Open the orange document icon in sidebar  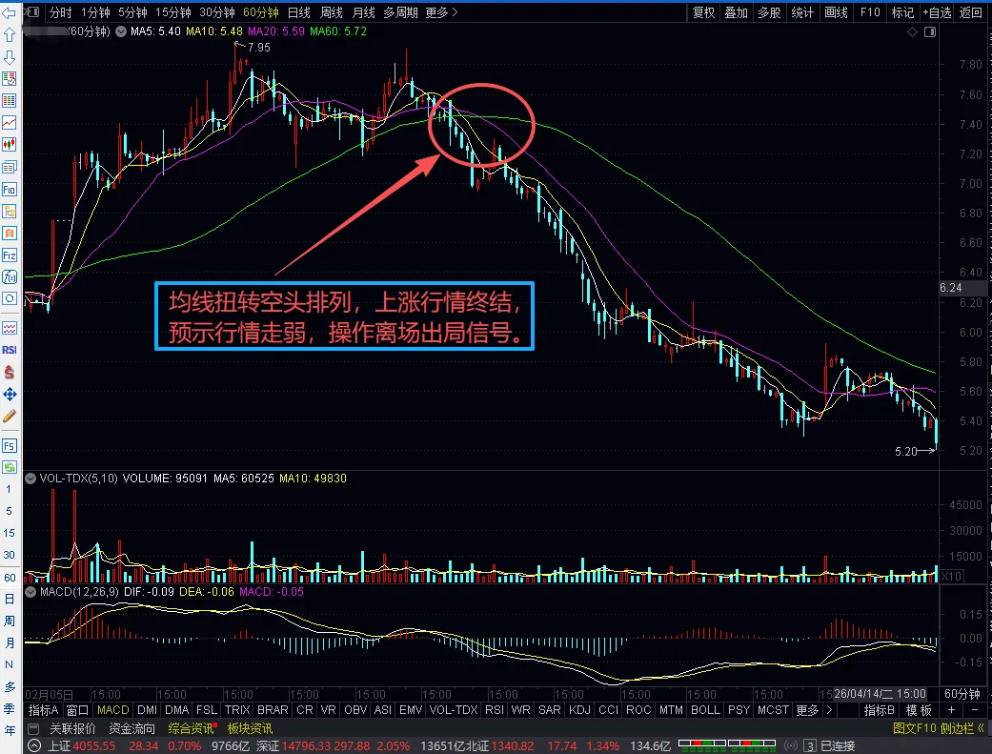pyautogui.click(x=10, y=233)
